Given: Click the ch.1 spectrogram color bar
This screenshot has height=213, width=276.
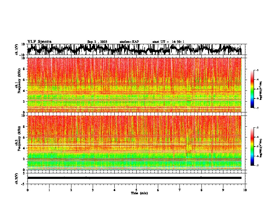Looking at the screenshot, I should [252, 89].
